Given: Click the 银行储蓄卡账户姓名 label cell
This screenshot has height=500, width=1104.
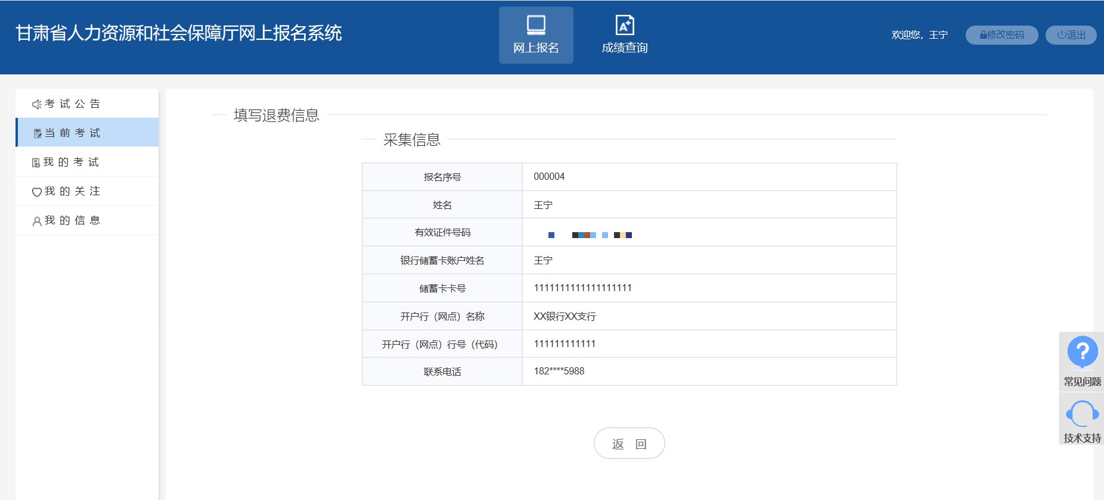Looking at the screenshot, I should click(442, 260).
